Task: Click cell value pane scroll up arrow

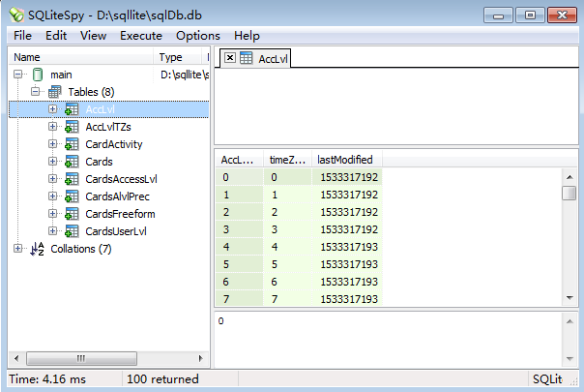Action: (x=569, y=321)
